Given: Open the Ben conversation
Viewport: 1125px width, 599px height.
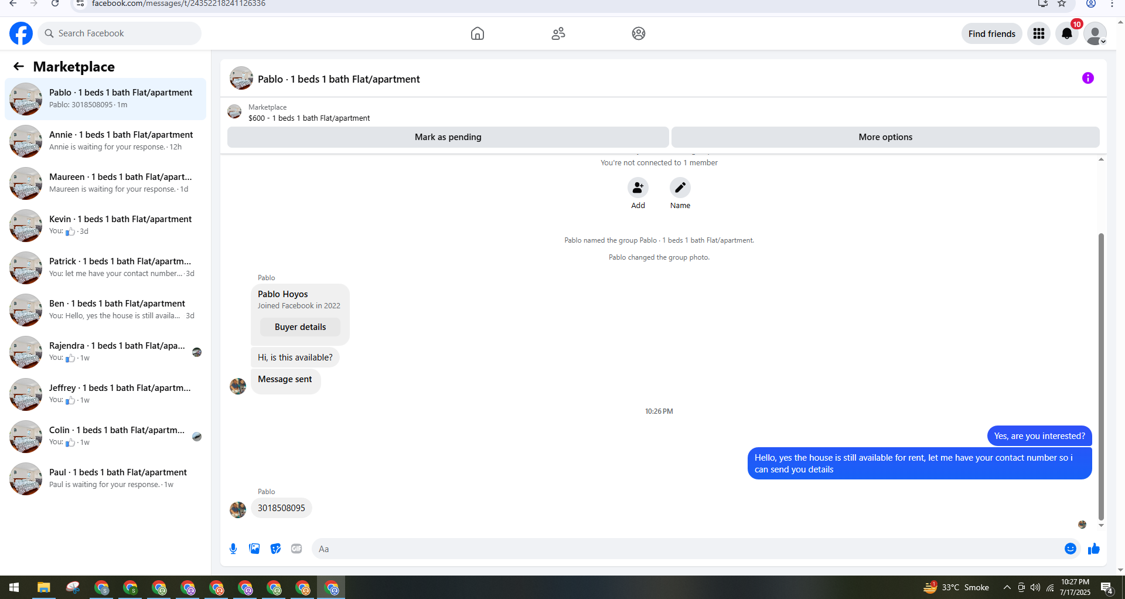Looking at the screenshot, I should (x=105, y=310).
